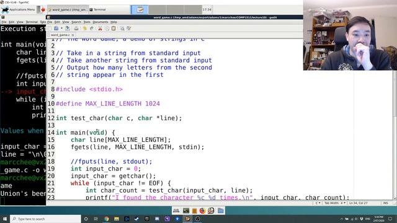Open gedit Edit menu
Viewport: 397px width, 223px height.
57,22
